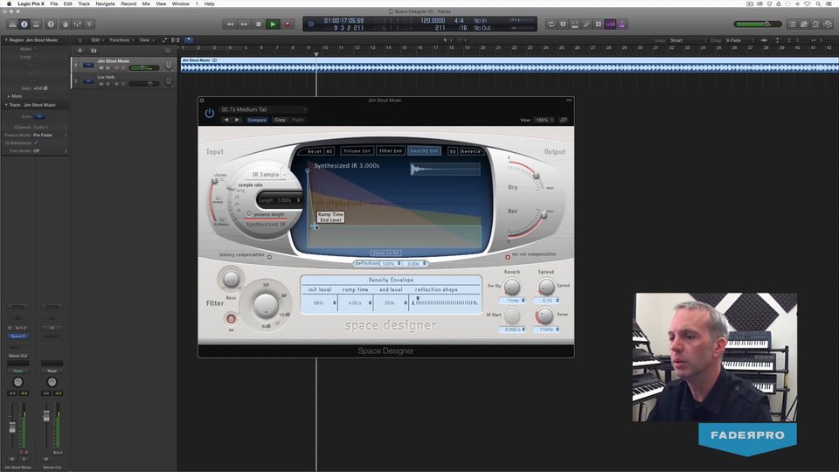Viewport: 839px width, 472px height.
Task: Open the Note Pads button
Action: pyautogui.click(x=804, y=24)
